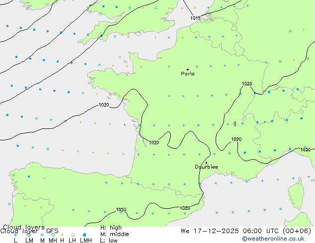
Task: Click the orange open-circle legend symbol above LH
Action: [73, 235]
